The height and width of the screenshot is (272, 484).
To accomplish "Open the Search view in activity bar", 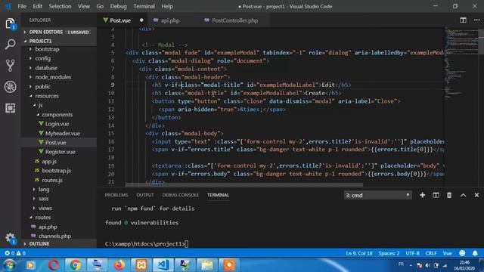I will (10, 45).
